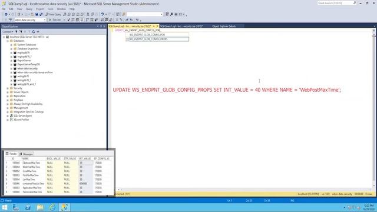Switch to the SQLQuery2.sql tab

(x=130, y=26)
